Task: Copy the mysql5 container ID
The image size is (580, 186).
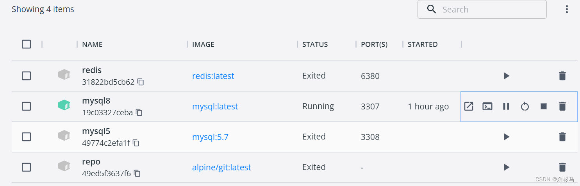Action: pyautogui.click(x=136, y=143)
